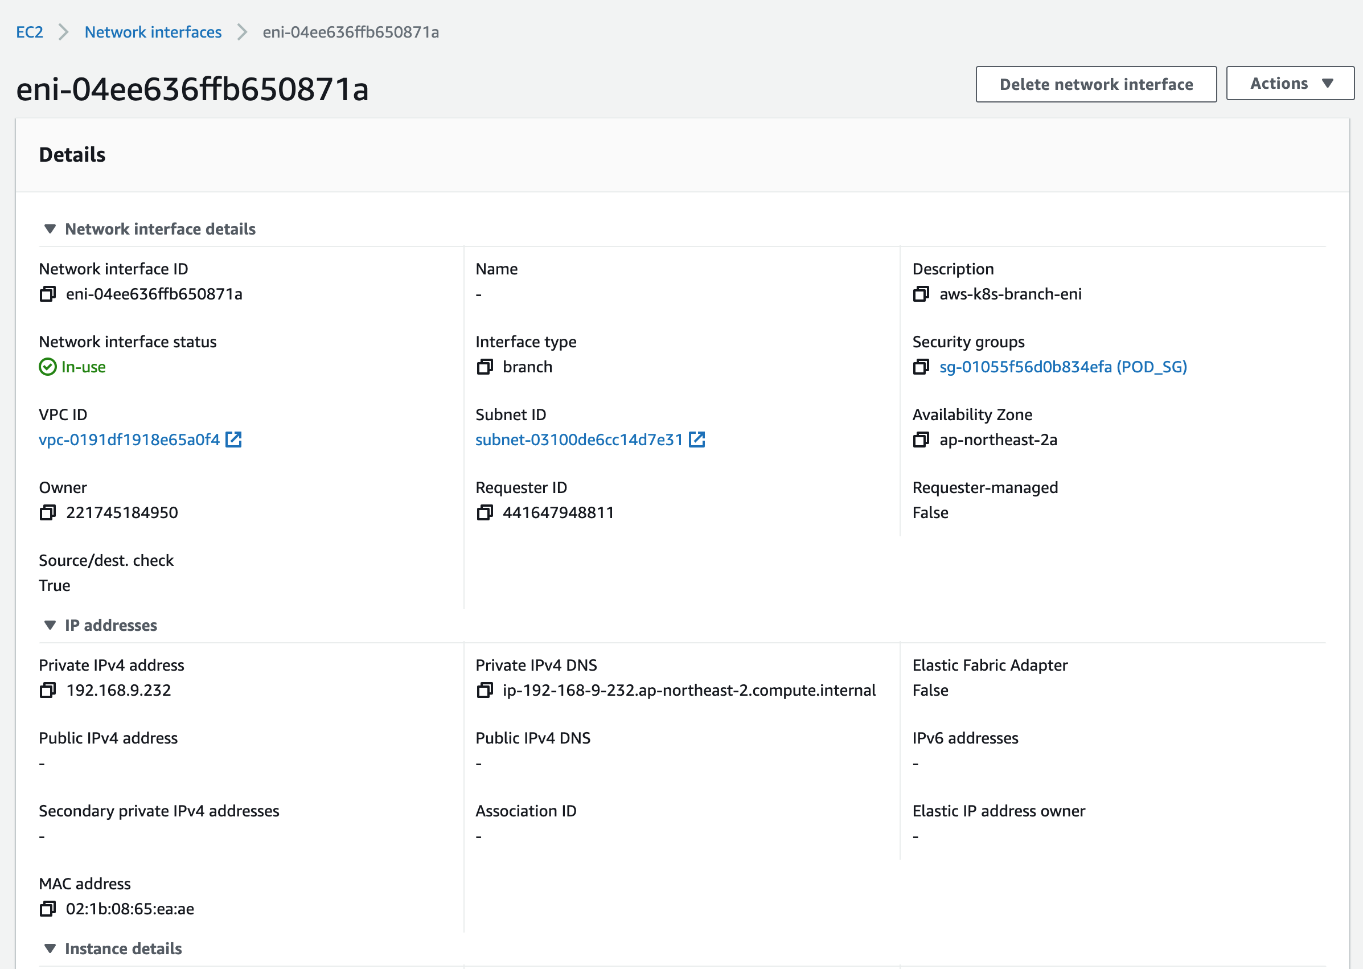This screenshot has height=969, width=1363.
Task: Go to EC2 breadcrumb
Action: pyautogui.click(x=29, y=32)
